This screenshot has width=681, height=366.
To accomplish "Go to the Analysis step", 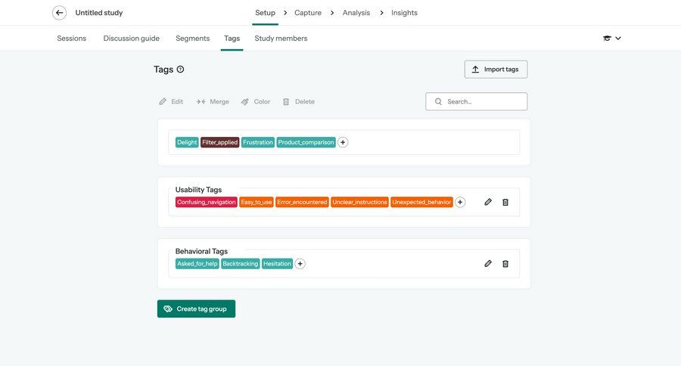I will pos(356,13).
